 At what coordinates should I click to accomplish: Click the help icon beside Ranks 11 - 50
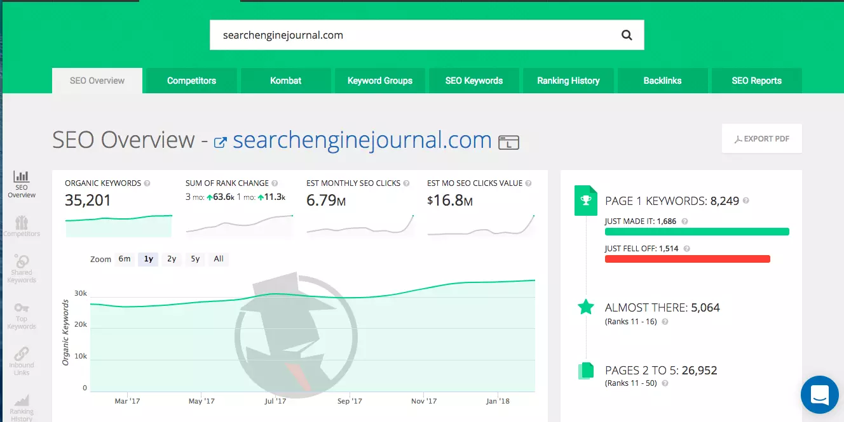[665, 384]
